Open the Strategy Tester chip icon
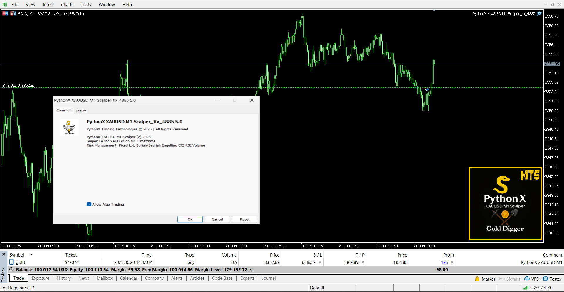Screen dimensions: 564x292 pyautogui.click(x=545, y=279)
